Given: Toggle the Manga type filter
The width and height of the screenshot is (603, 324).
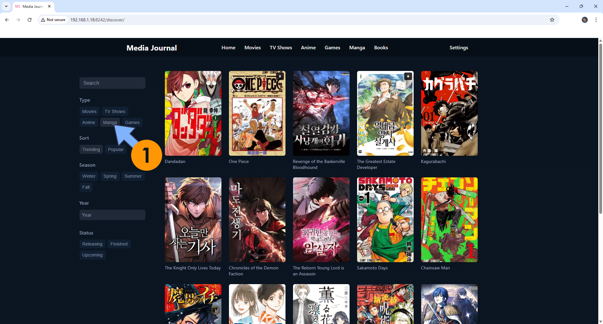Looking at the screenshot, I should pos(110,122).
